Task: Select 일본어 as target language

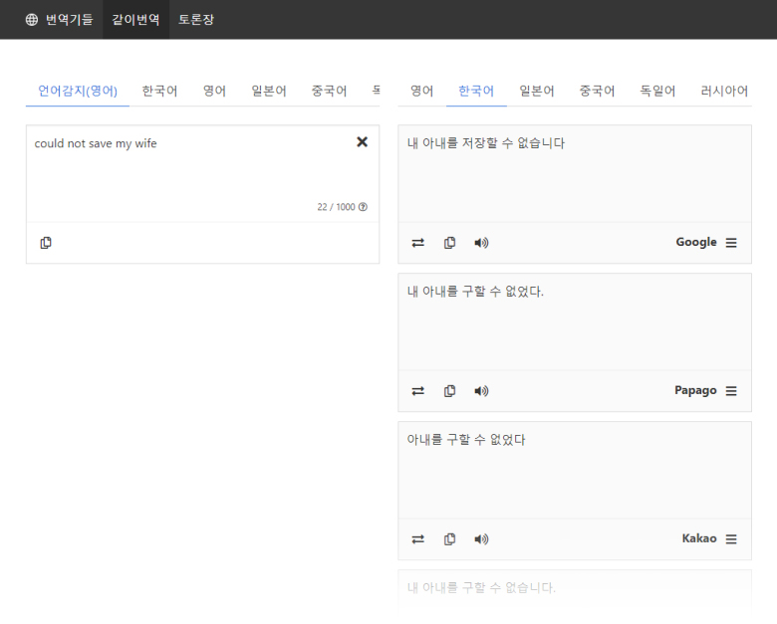Action: 537,91
